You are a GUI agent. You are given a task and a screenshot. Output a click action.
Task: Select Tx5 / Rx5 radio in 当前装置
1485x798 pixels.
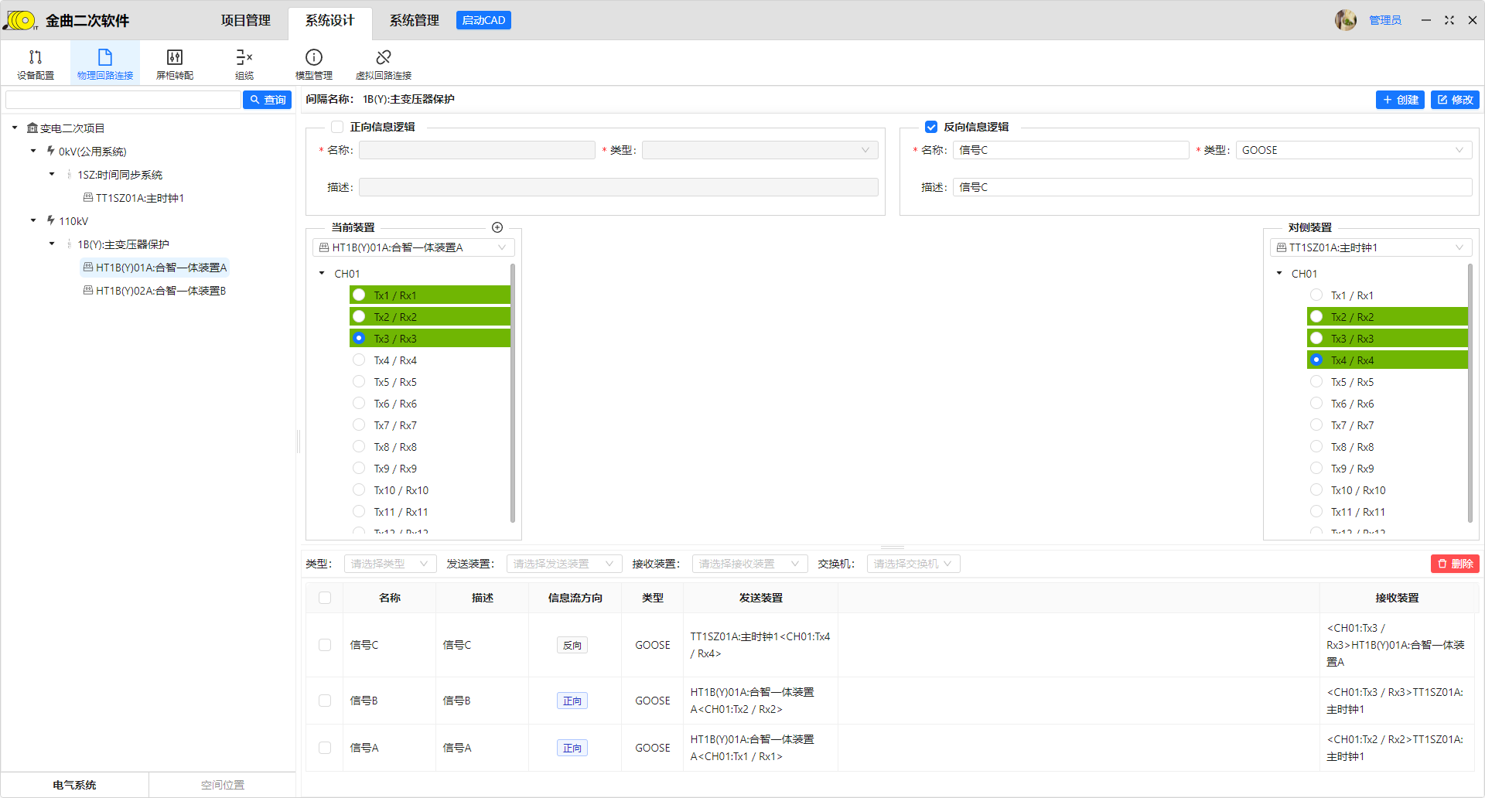click(359, 382)
